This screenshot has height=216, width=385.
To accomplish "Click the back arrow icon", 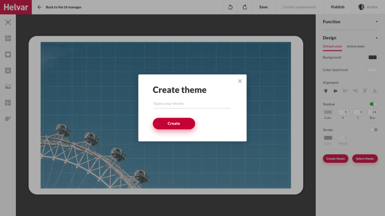I will (39, 7).
